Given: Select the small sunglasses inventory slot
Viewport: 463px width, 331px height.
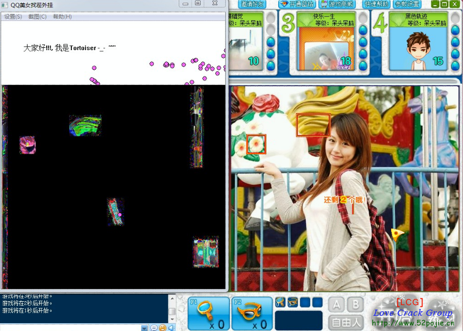Looking at the screenshot, I should pyautogui.click(x=293, y=302).
